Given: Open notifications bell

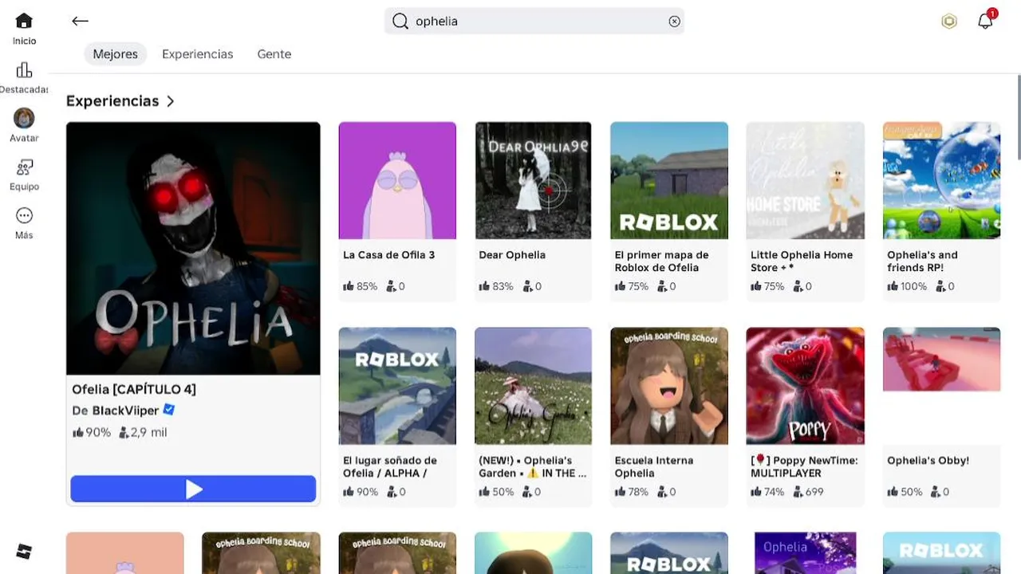Looking at the screenshot, I should click(x=986, y=21).
